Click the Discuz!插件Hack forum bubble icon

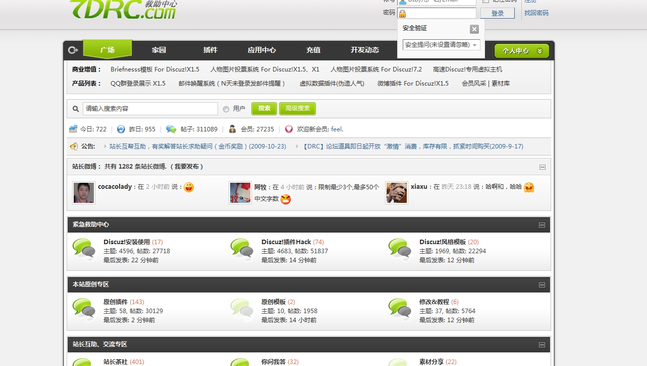(242, 250)
